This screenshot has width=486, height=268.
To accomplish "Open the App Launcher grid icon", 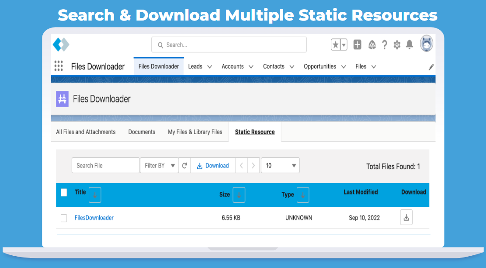I will [59, 66].
